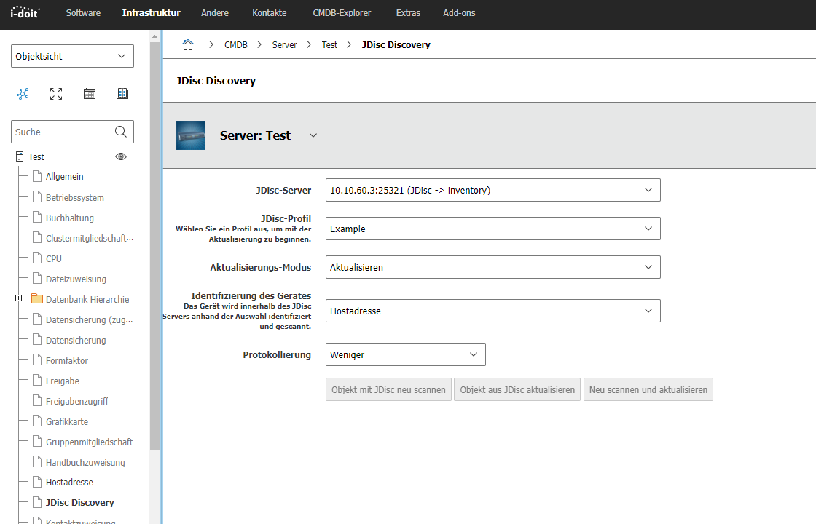Image resolution: width=816 pixels, height=524 pixels.
Task: Click the Test server object icon
Action: pos(20,156)
